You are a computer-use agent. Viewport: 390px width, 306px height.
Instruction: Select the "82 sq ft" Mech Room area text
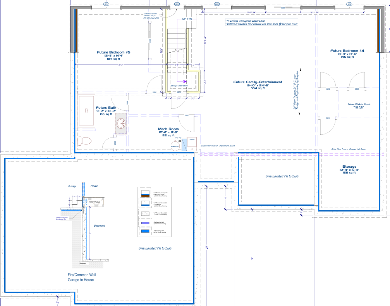168,136
